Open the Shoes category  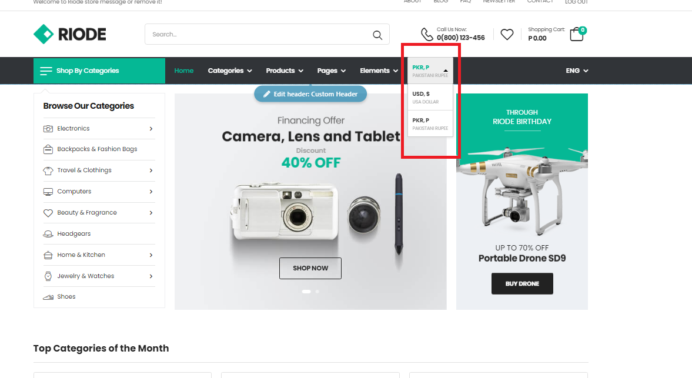click(66, 297)
